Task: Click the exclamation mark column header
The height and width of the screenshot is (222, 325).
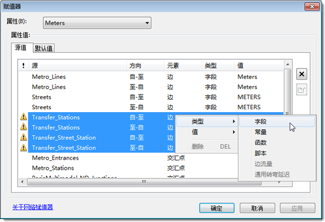Action: tap(24, 66)
